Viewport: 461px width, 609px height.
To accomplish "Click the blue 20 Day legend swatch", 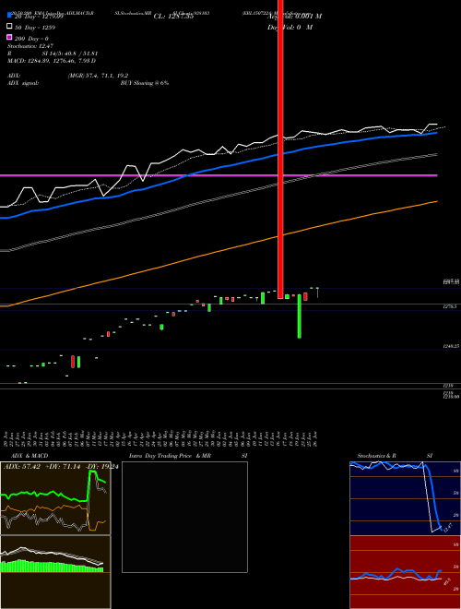I will pos(9,16).
